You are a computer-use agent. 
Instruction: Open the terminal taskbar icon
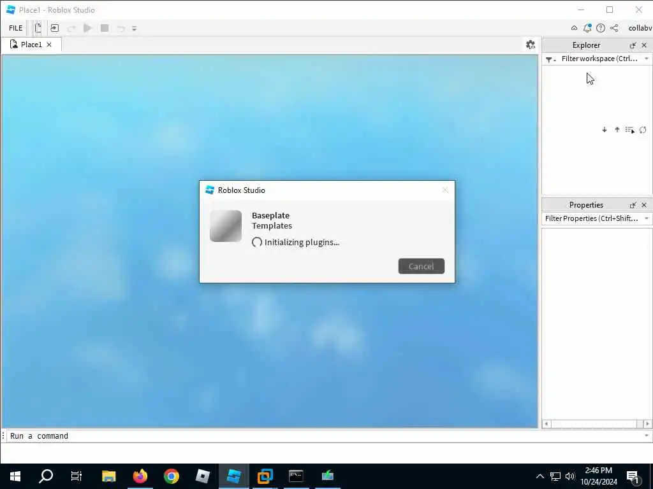[296, 476]
